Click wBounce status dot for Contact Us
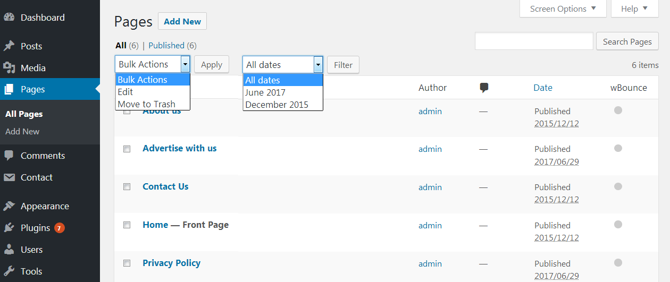 click(x=618, y=186)
